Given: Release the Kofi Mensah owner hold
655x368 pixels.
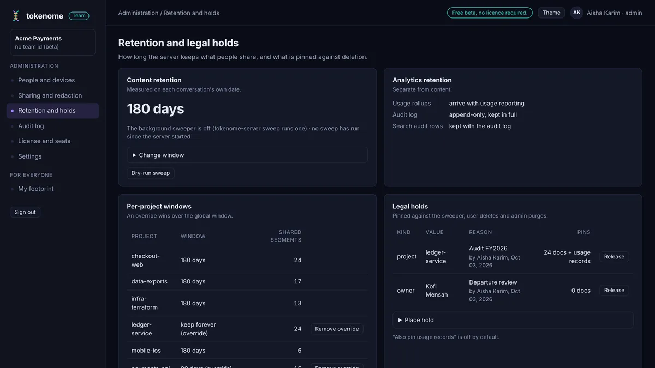Looking at the screenshot, I should click(x=614, y=291).
